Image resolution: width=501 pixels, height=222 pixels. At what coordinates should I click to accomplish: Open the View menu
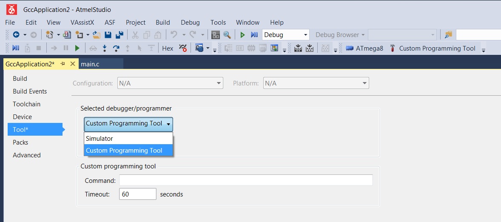(53, 23)
